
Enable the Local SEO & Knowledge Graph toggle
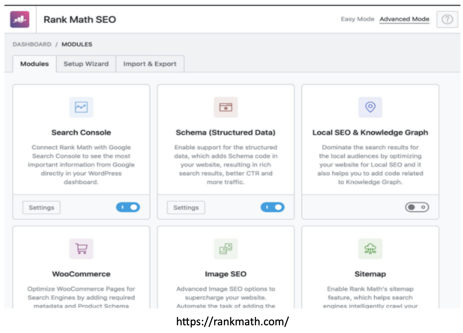[417, 207]
